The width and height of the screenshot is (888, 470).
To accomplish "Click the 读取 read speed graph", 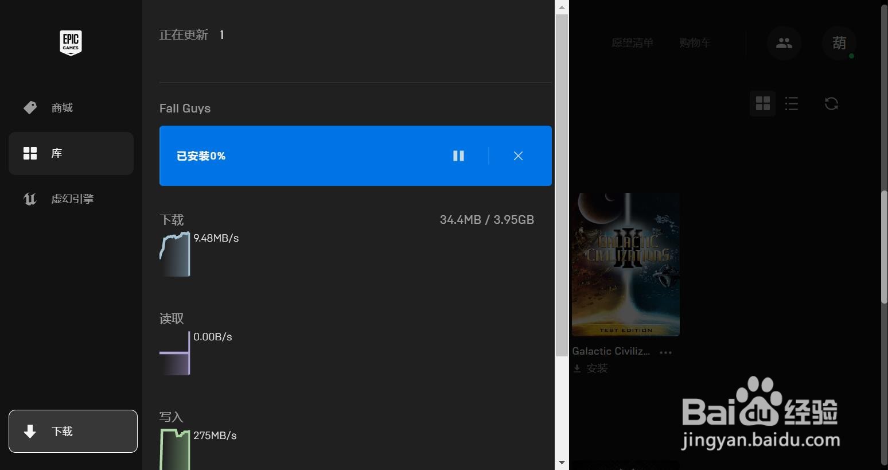I will click(175, 353).
